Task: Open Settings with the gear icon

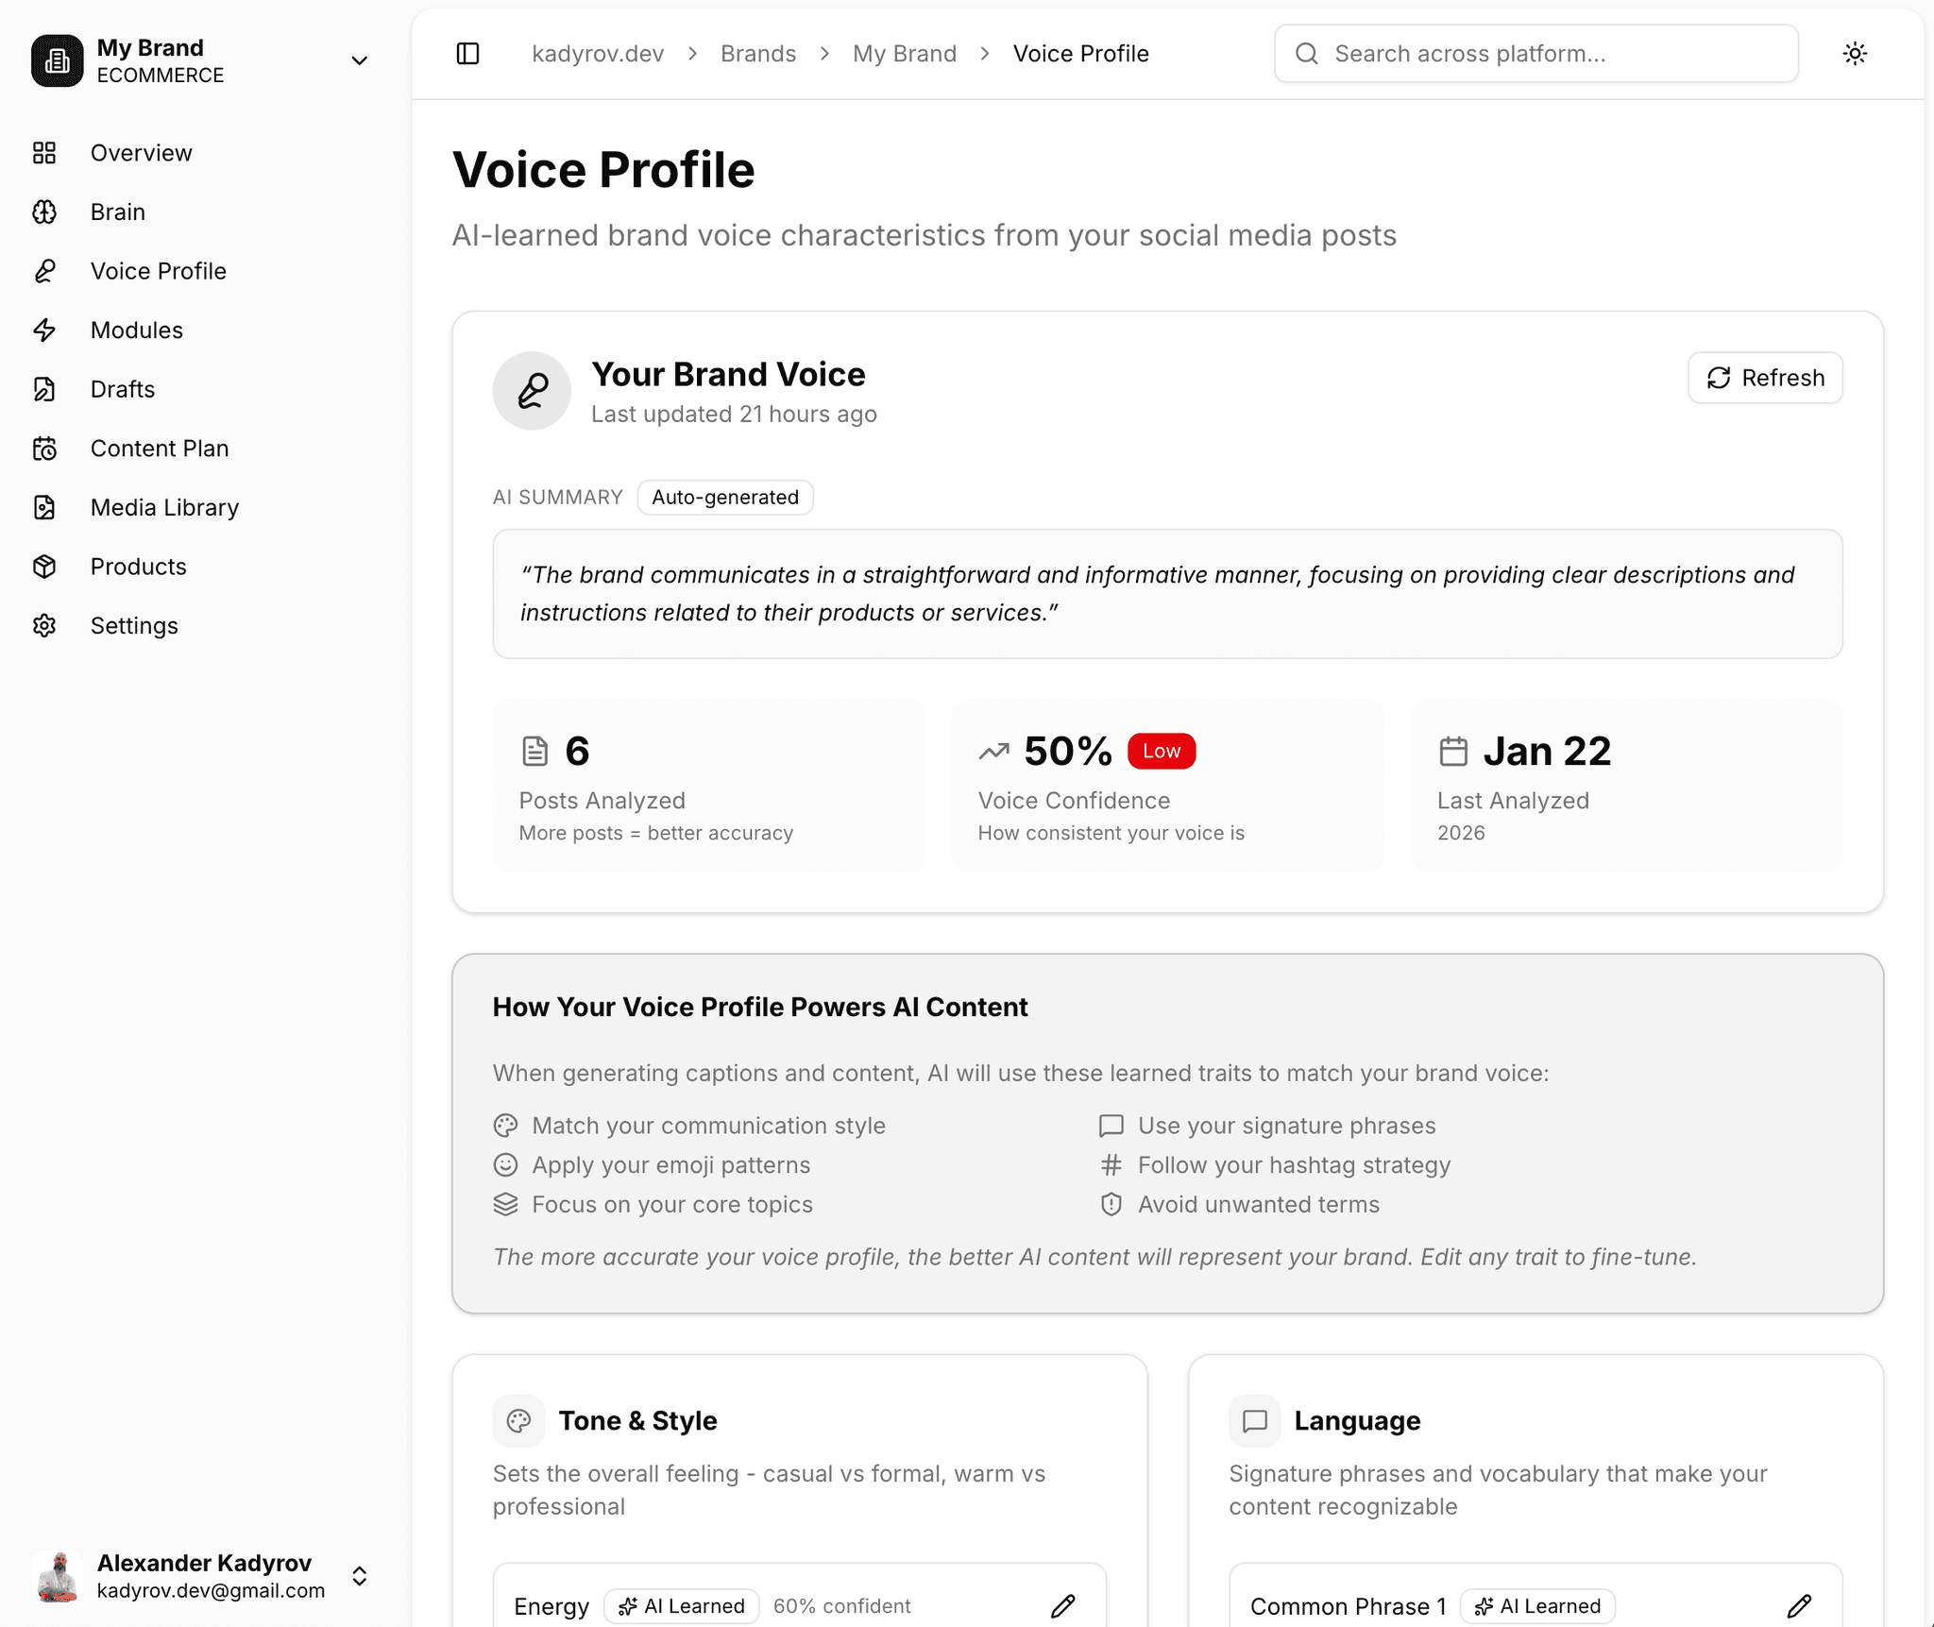Action: click(45, 625)
